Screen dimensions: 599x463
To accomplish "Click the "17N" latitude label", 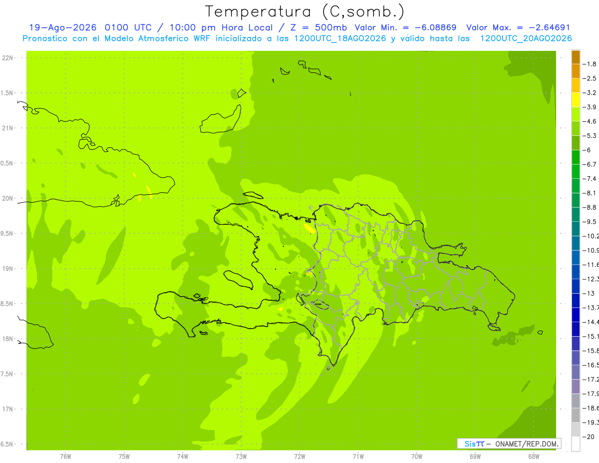I will pyautogui.click(x=7, y=409).
